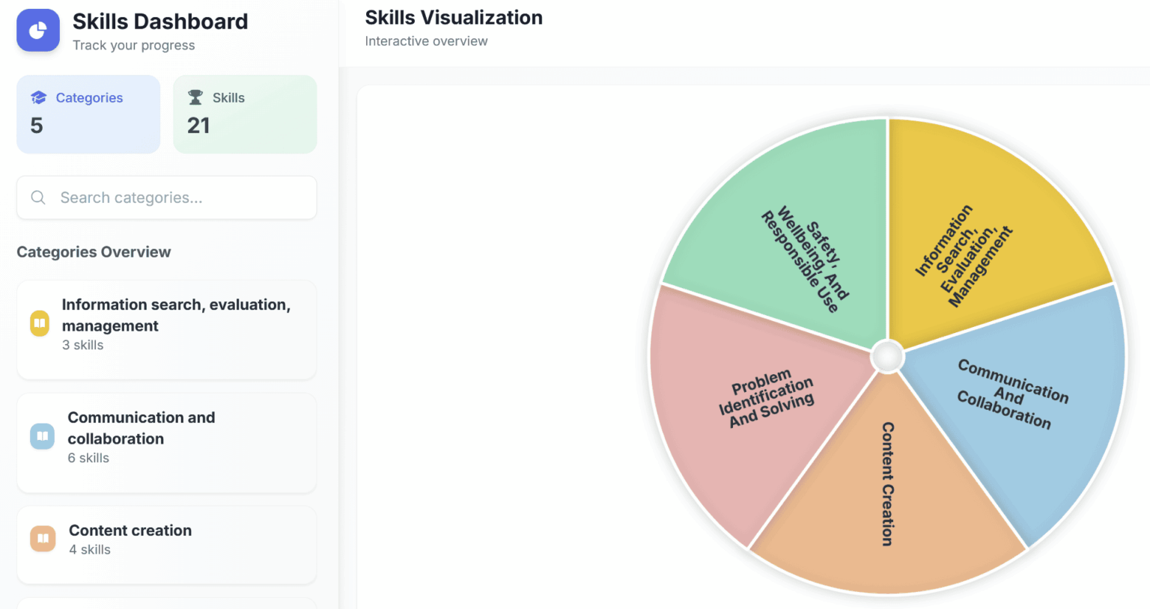Click the Skills Dashboard pie chart logo
Image resolution: width=1150 pixels, height=609 pixels.
tap(37, 31)
